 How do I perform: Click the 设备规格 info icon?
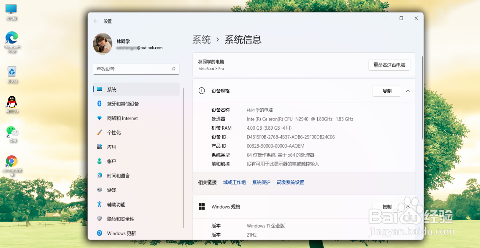point(202,91)
